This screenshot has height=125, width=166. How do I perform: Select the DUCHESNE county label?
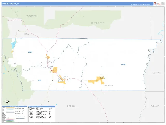click(x=98, y=23)
